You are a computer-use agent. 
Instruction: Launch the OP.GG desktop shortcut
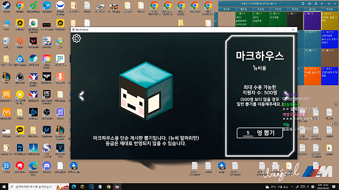coord(60,114)
